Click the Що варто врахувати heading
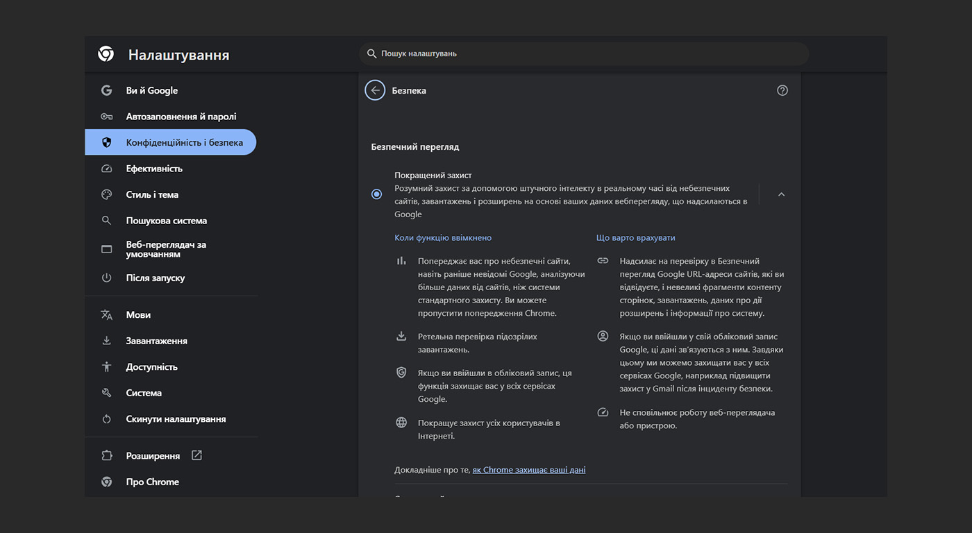This screenshot has width=972, height=533. point(636,237)
